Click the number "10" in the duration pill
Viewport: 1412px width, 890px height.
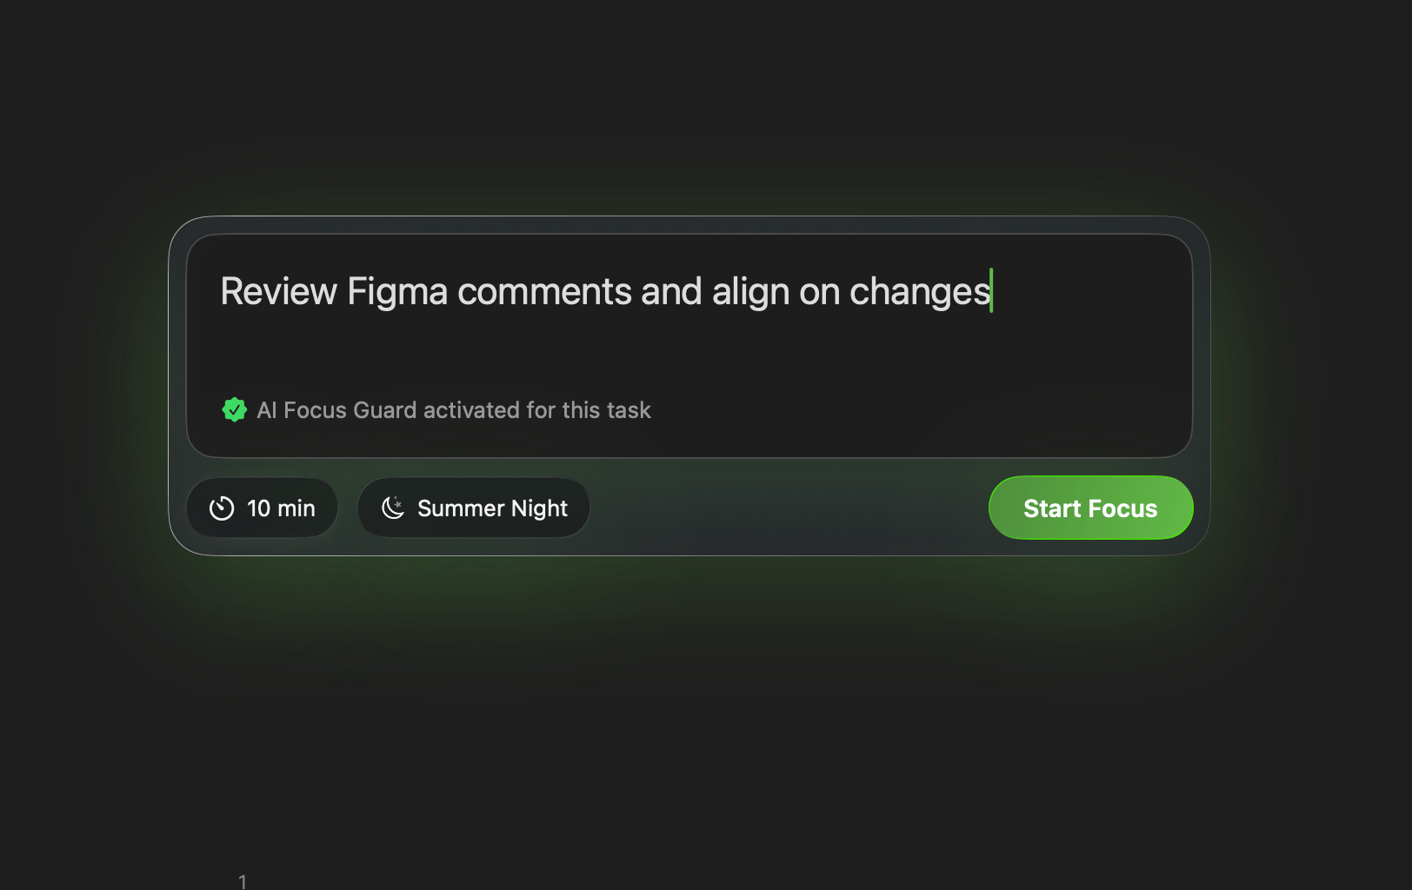pyautogui.click(x=258, y=508)
